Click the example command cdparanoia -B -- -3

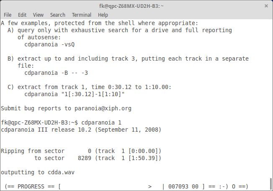(x=56, y=73)
